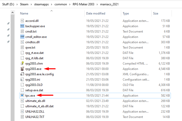This screenshot has width=182, height=121.
Task: Expand the chevron after steamapps breadcrumb
Action: click(x=51, y=4)
